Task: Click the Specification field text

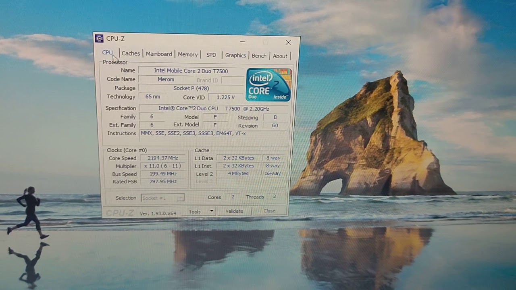Action: [x=214, y=108]
